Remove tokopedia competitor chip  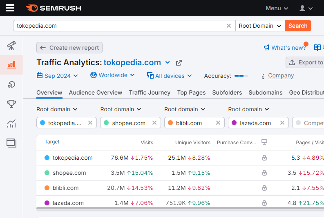click(x=90, y=123)
